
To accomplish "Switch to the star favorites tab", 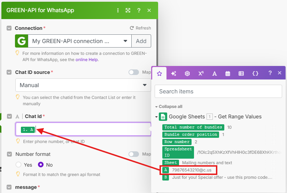I will pyautogui.click(x=160, y=73).
